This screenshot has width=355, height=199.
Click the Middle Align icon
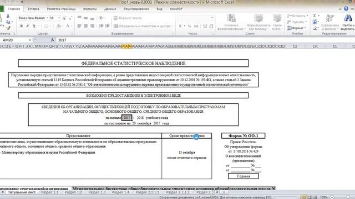pos(86,18)
